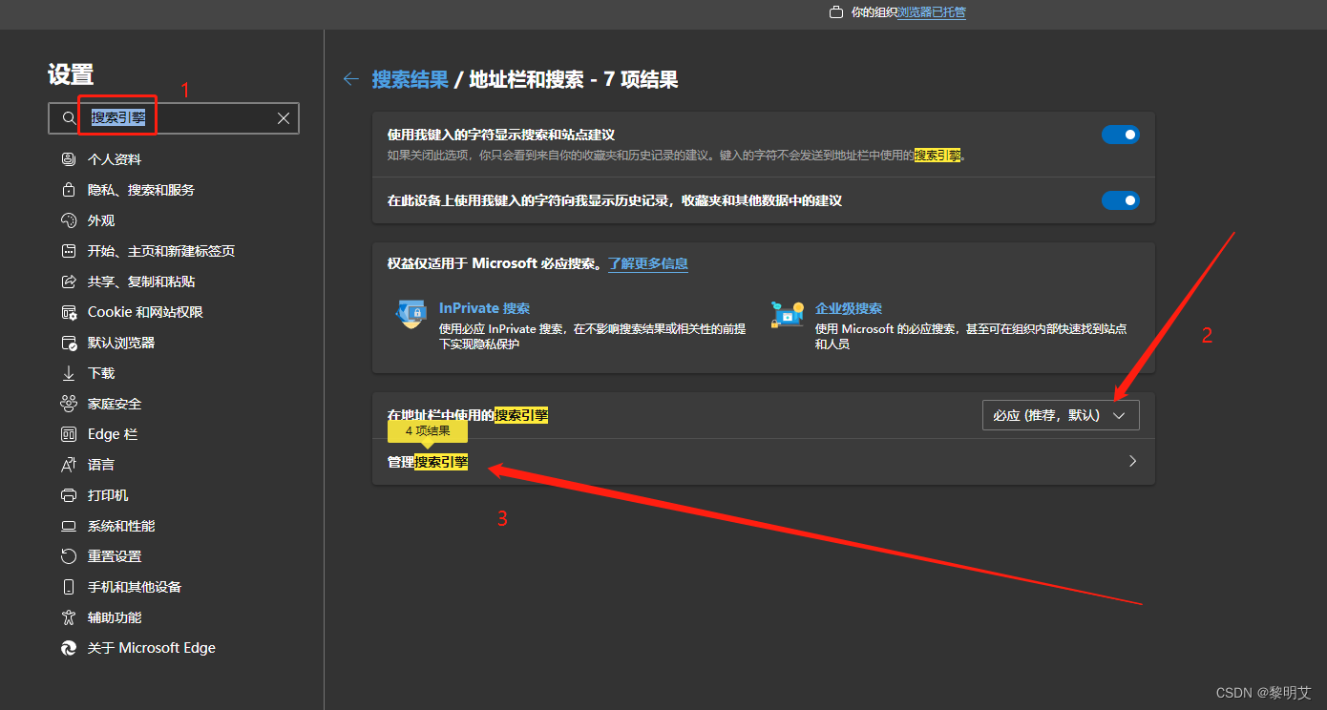The height and width of the screenshot is (710, 1327).
Task: Open 打印机 settings
Action: pyautogui.click(x=108, y=495)
